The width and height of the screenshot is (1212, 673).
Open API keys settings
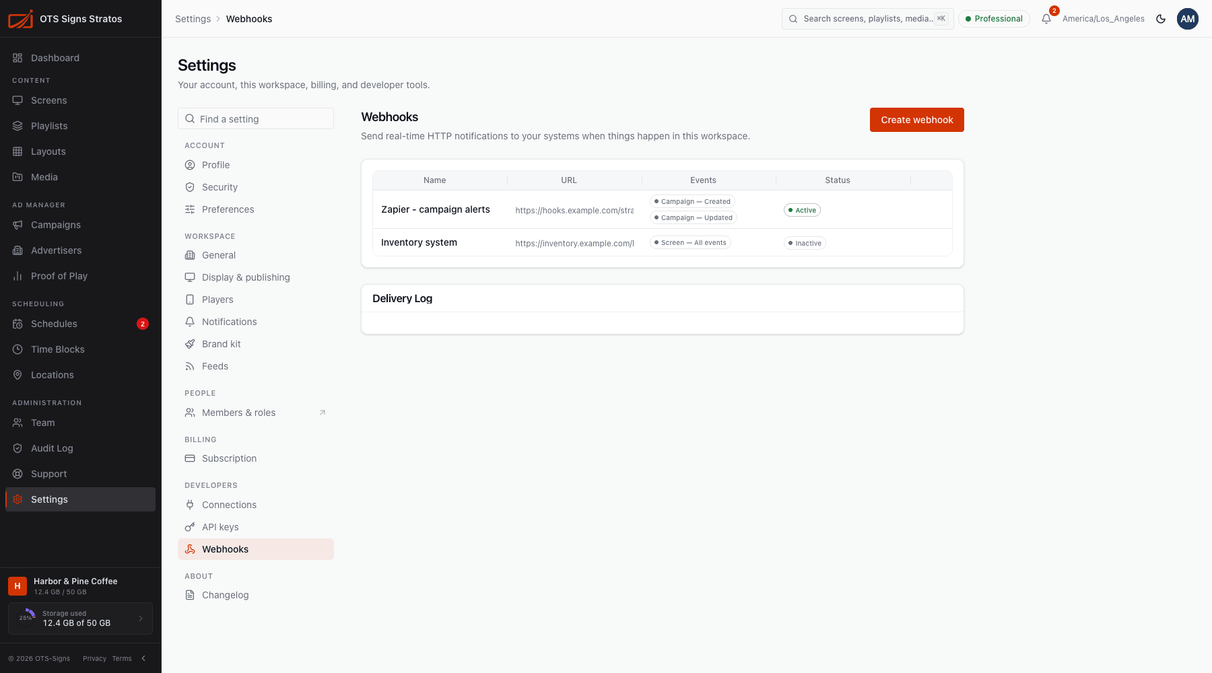click(x=256, y=527)
